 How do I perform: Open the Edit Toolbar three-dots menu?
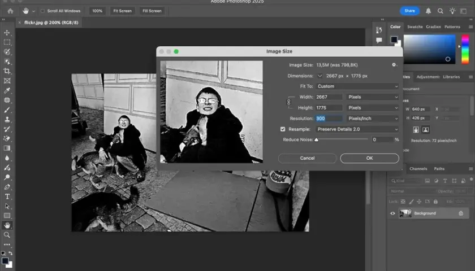point(7,244)
